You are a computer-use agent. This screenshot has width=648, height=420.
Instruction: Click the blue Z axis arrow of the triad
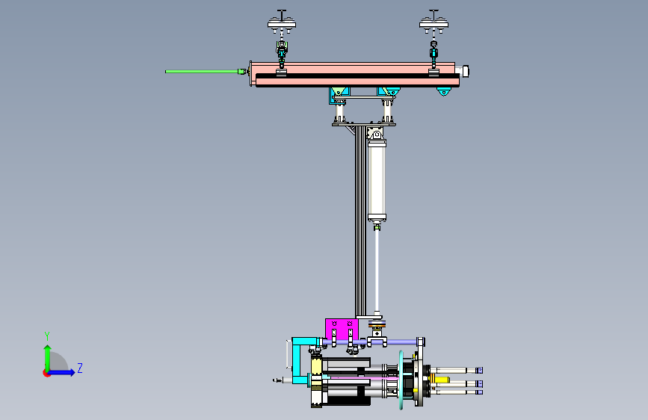(62, 372)
